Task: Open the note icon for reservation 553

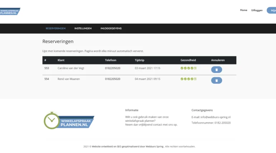Action: tap(195, 68)
